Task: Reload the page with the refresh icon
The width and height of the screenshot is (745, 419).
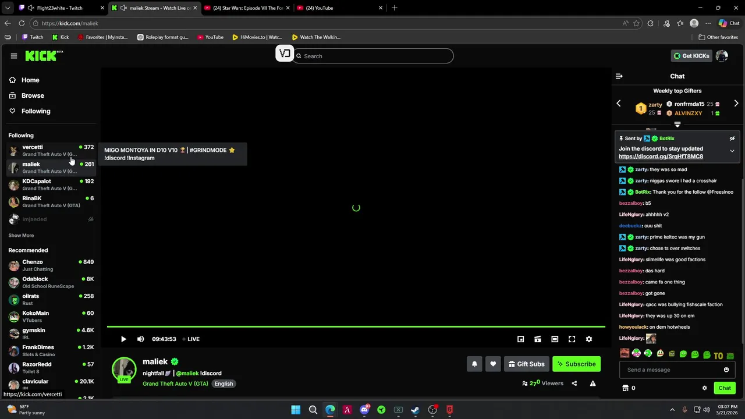Action: click(22, 23)
